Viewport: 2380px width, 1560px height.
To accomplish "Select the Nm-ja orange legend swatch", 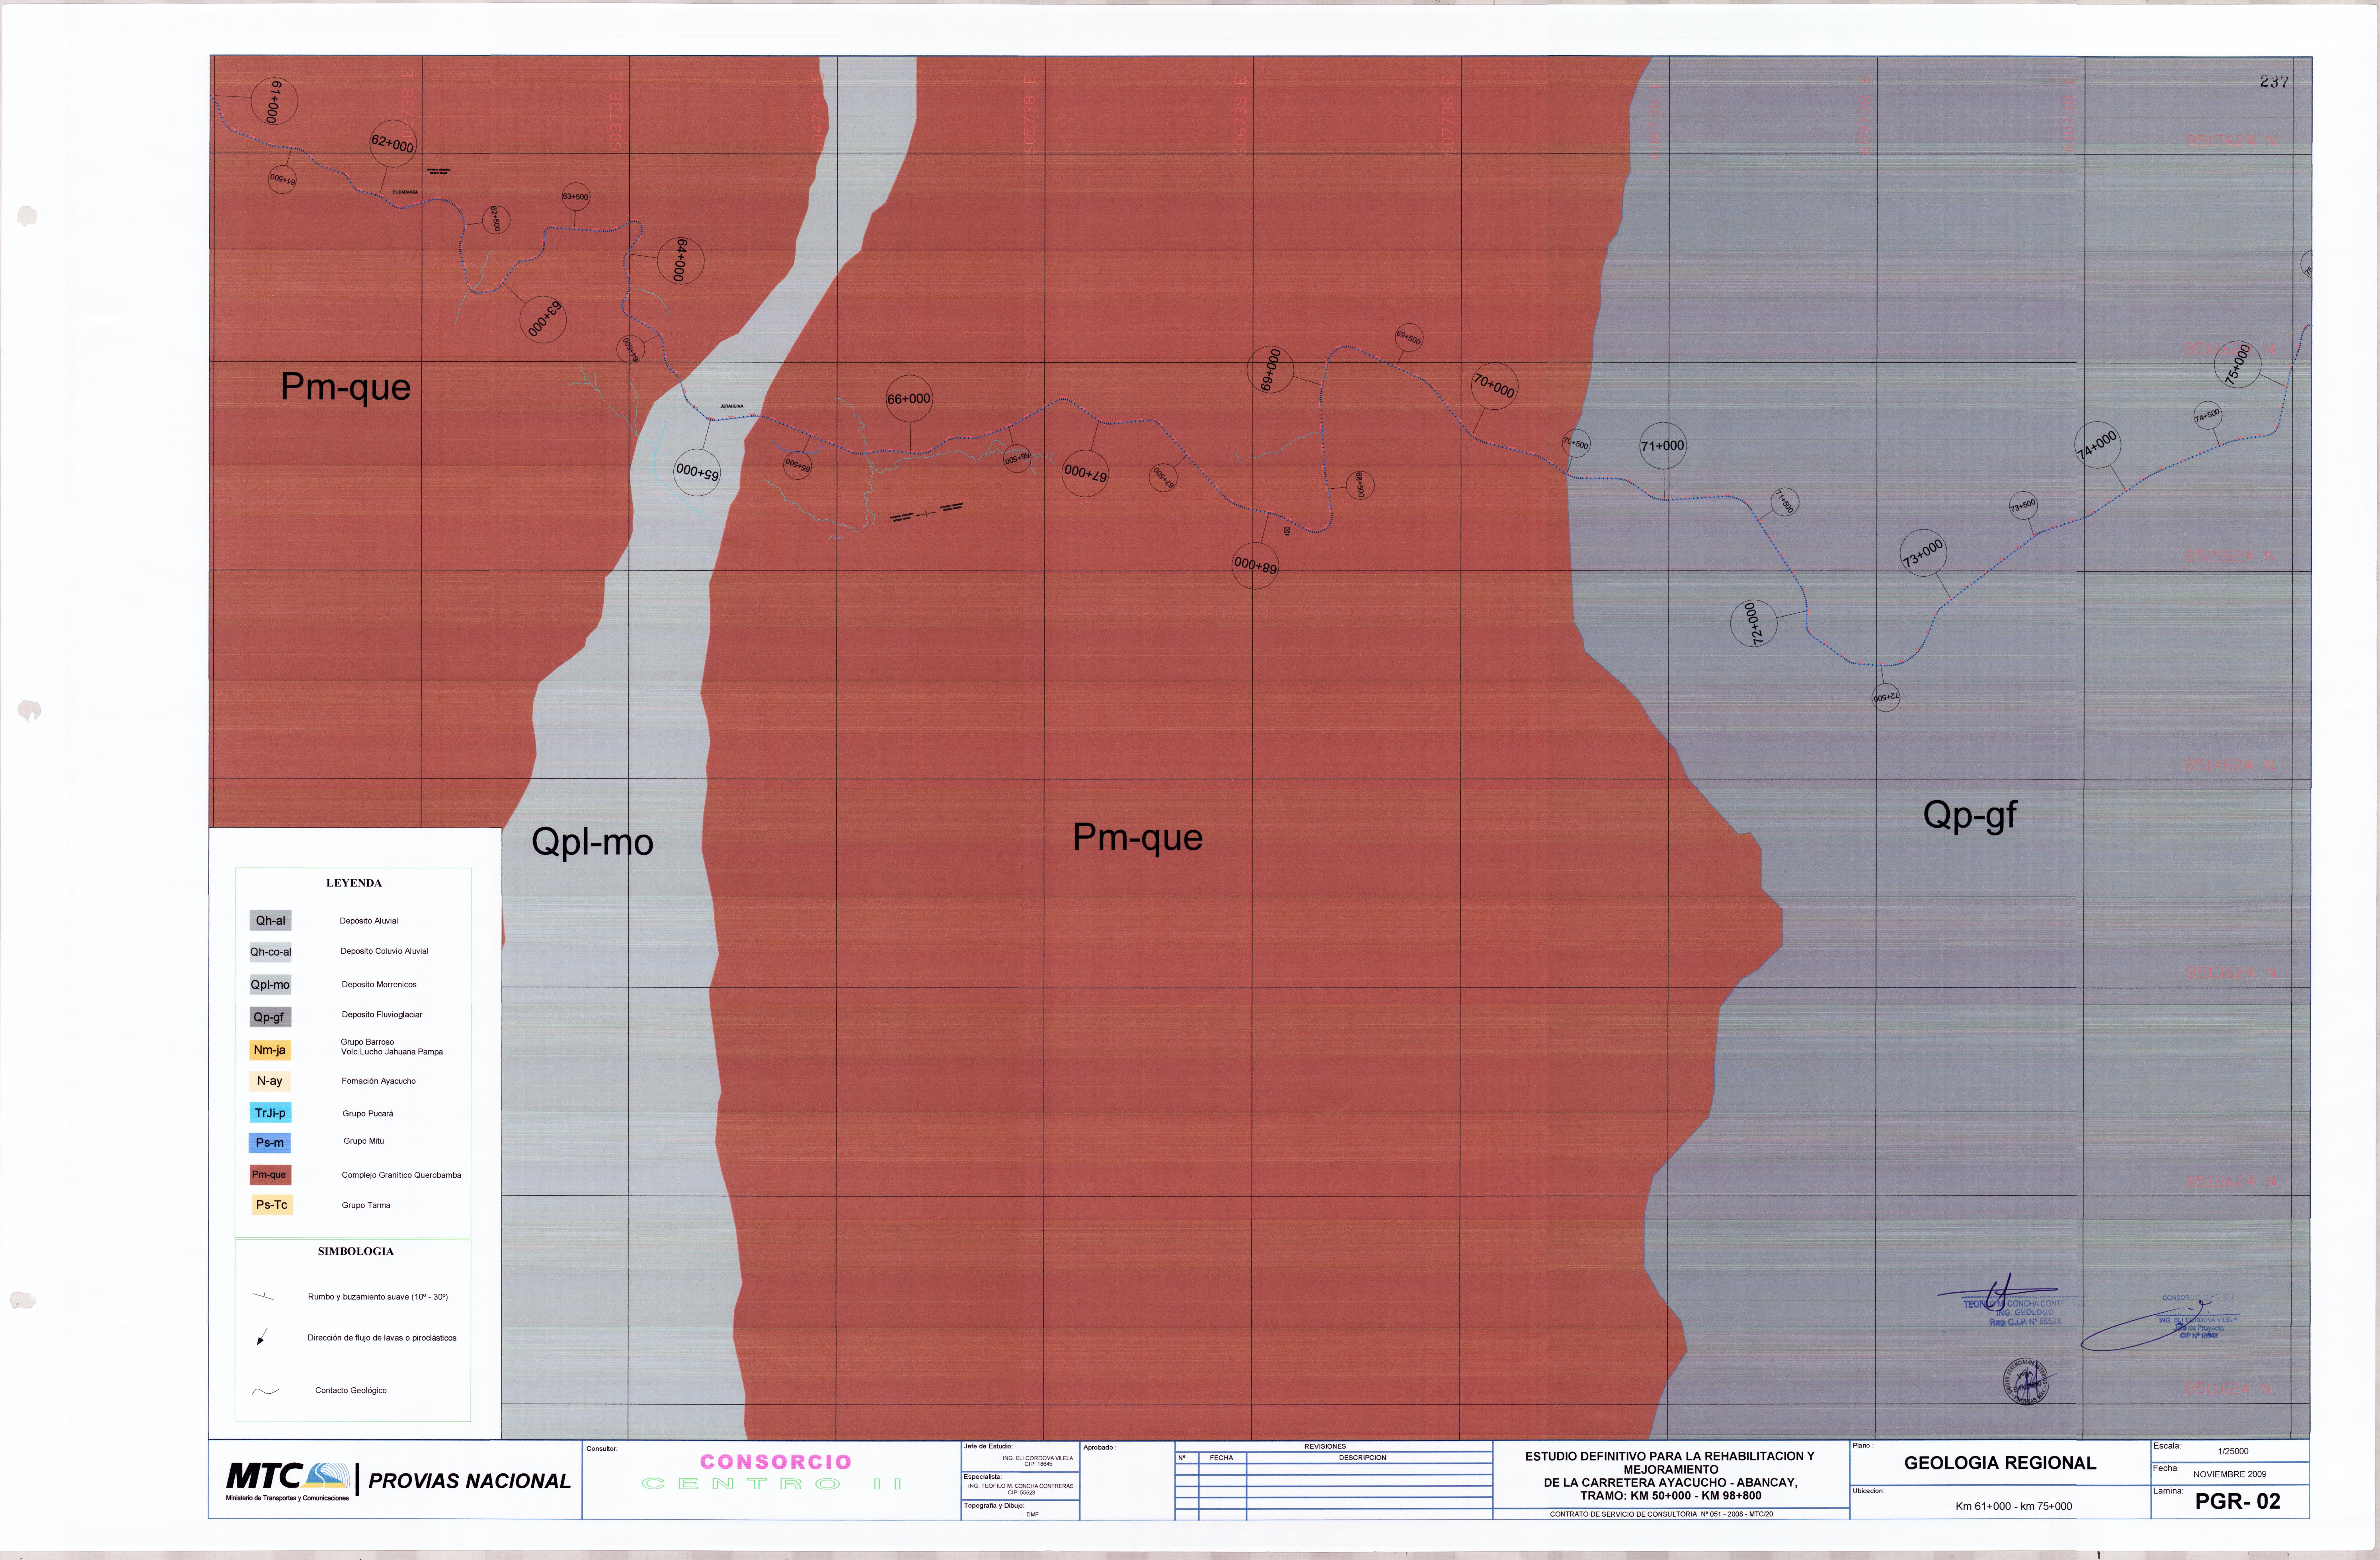I will coord(270,1050).
